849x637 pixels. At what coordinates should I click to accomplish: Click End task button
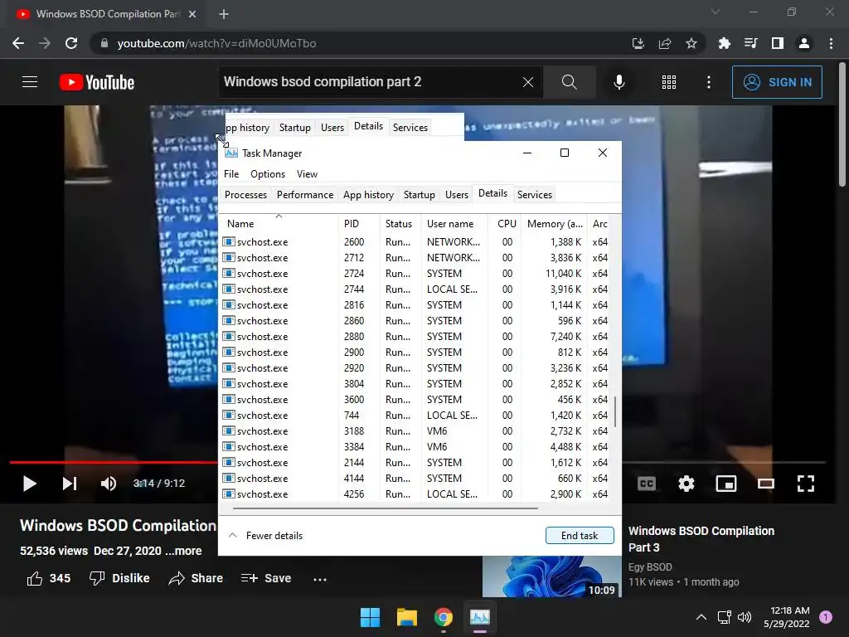click(580, 535)
